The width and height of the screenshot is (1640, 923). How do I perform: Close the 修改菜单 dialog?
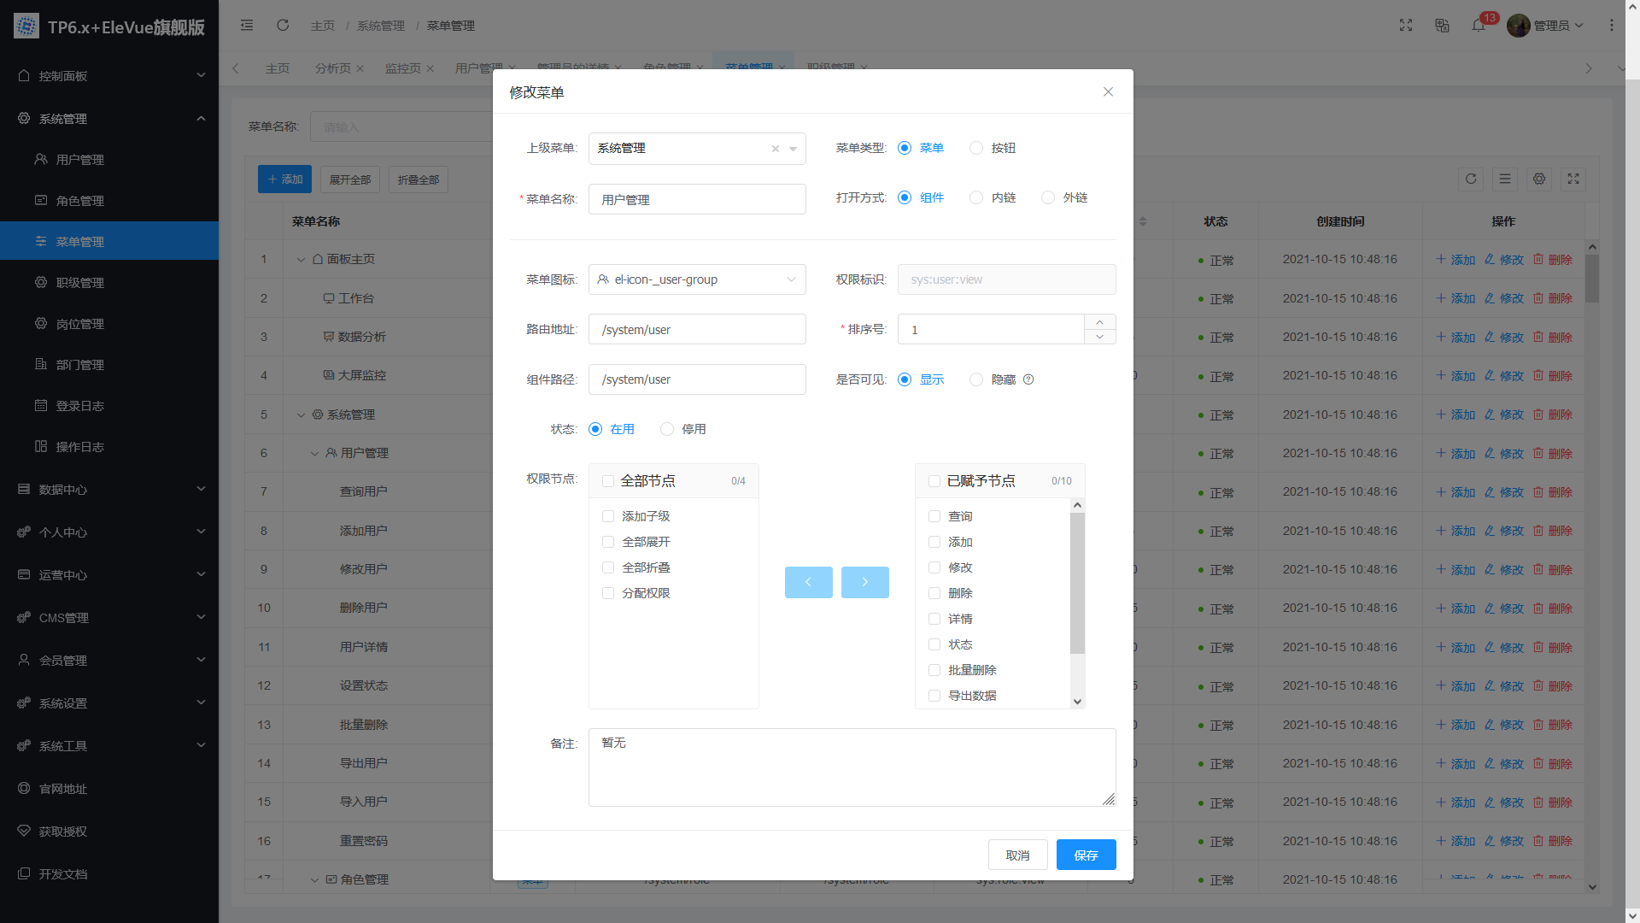click(1108, 91)
